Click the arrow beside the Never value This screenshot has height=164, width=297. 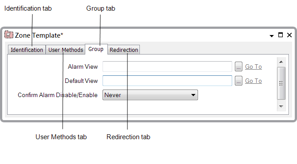click(x=193, y=95)
